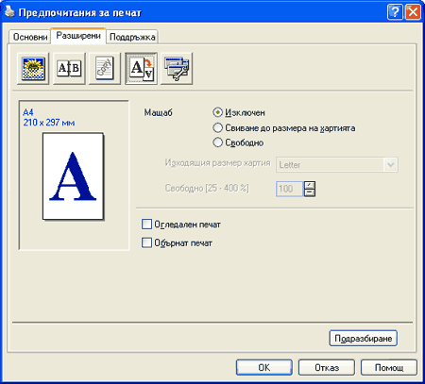The height and width of the screenshot is (384, 425).
Task: Increase the scaling percentage with up arrow
Action: pos(310,185)
